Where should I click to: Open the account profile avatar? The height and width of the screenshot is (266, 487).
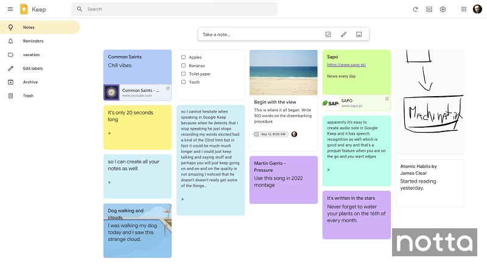pos(477,9)
